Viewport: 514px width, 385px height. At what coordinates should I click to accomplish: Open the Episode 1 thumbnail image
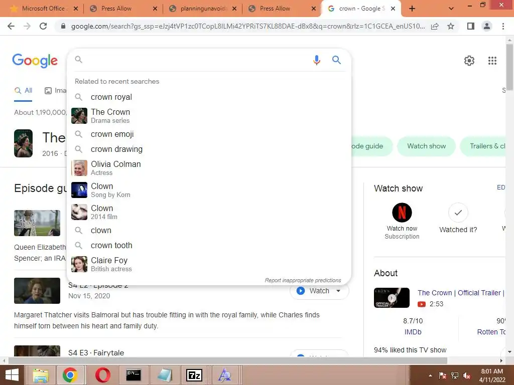tap(37, 223)
